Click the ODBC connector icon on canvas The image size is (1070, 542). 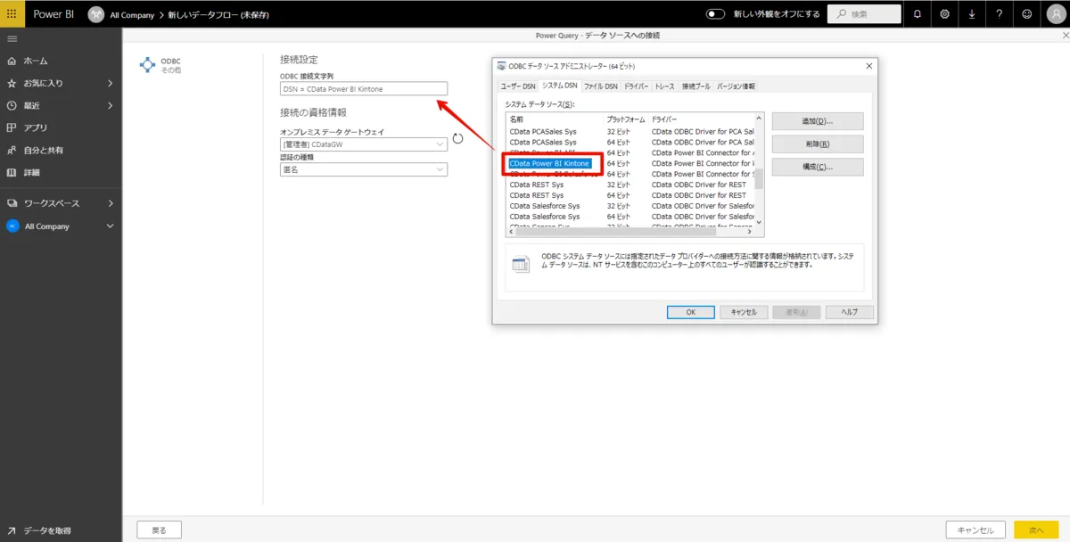(x=148, y=63)
